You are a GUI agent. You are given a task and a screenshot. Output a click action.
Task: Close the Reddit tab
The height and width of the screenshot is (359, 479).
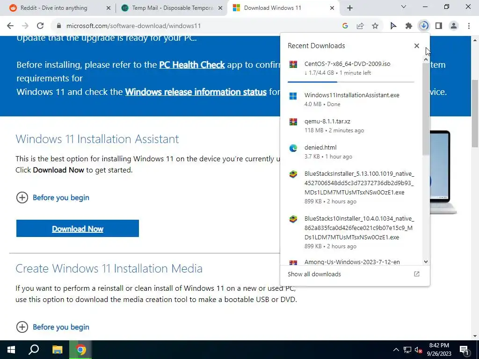109,8
